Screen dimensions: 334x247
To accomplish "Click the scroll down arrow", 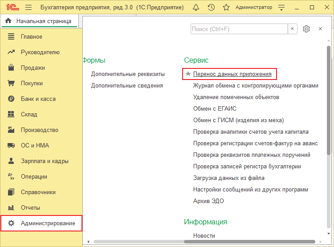I will point(329,234).
